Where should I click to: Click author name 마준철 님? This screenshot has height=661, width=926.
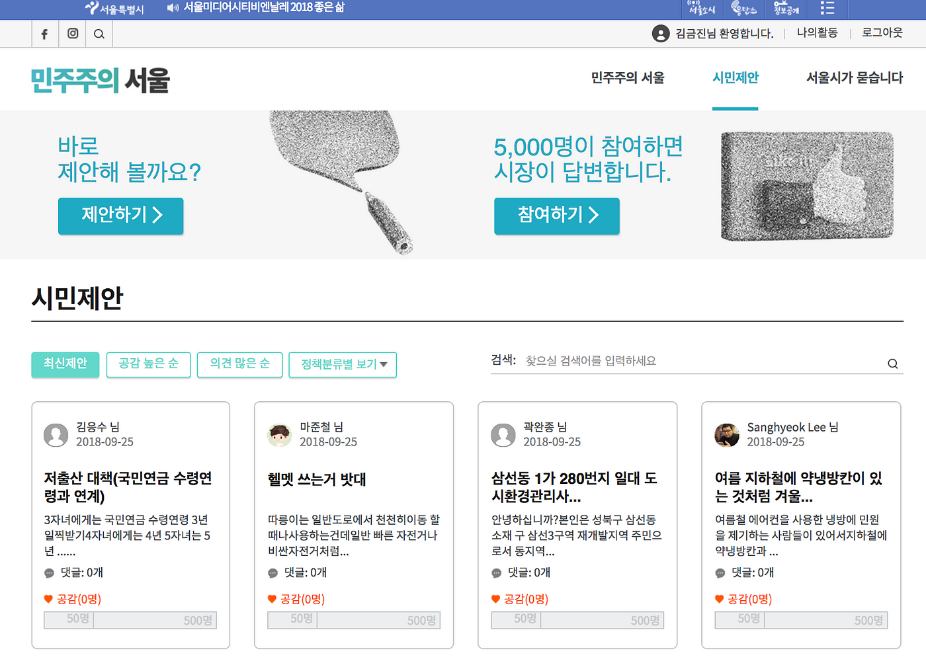[x=321, y=427]
